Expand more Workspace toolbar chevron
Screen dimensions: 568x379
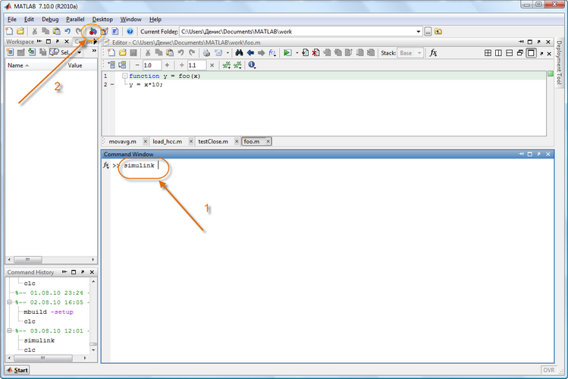94,51
